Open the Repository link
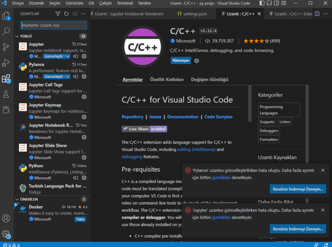 (132, 117)
